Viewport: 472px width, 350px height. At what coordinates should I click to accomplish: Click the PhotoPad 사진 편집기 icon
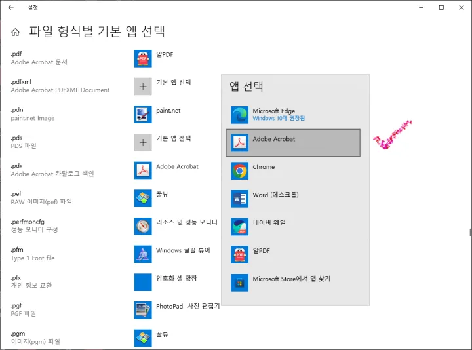(143, 310)
